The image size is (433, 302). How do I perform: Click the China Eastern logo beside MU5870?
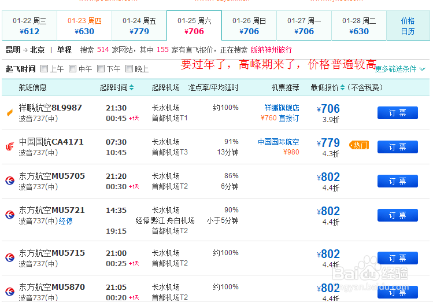10,292
